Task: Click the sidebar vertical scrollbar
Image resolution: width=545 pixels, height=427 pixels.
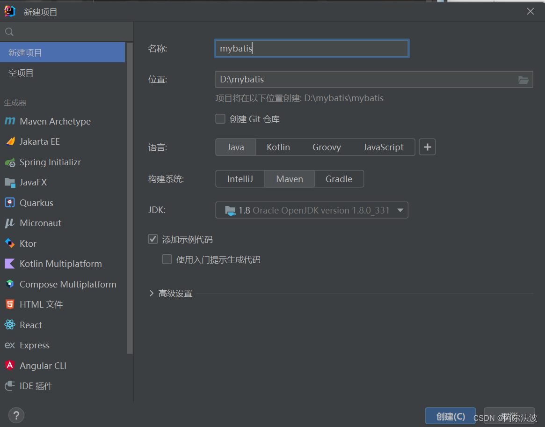Action: coord(130,199)
